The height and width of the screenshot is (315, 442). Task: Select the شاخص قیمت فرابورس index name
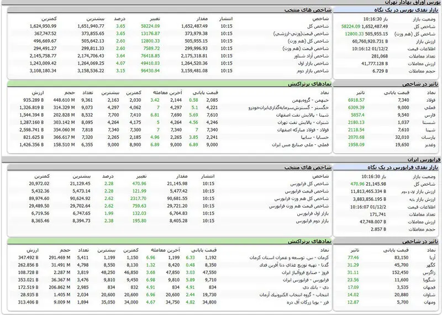coord(307,191)
